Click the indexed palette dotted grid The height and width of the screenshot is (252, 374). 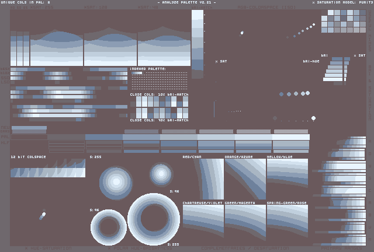[159, 81]
